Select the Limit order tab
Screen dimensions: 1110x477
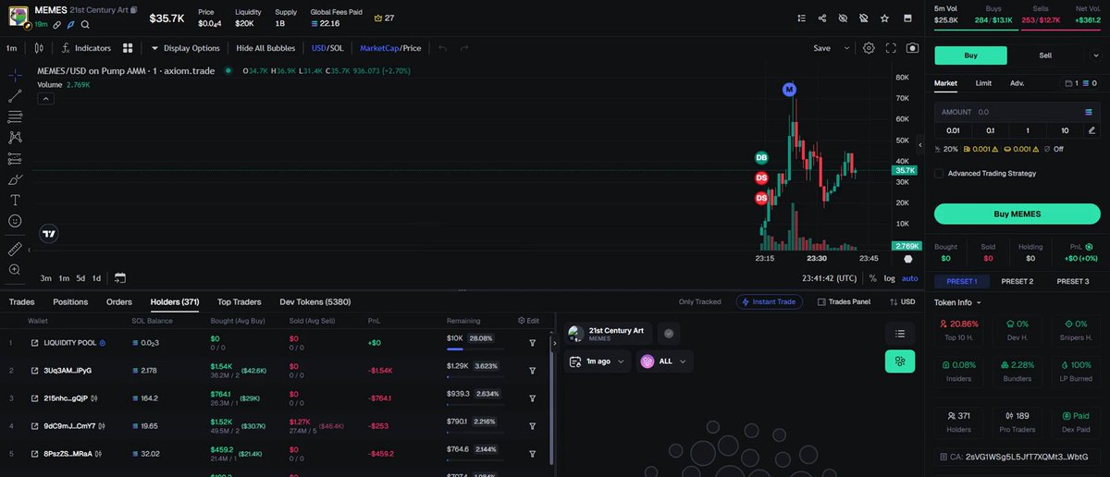983,83
